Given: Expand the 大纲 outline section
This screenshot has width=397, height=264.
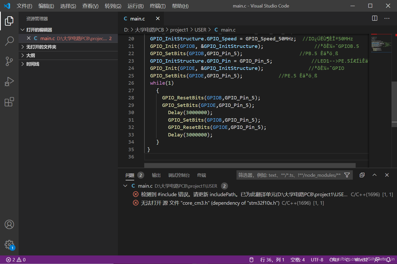Looking at the screenshot, I should click(x=68, y=55).
